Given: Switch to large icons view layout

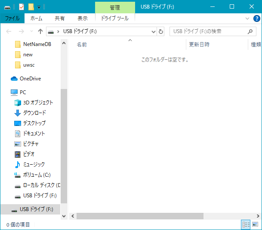Looking at the screenshot, I should pos(255,224).
